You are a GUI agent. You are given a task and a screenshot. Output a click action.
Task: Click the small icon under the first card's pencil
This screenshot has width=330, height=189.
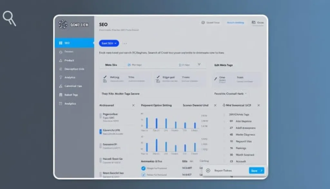point(105,81)
